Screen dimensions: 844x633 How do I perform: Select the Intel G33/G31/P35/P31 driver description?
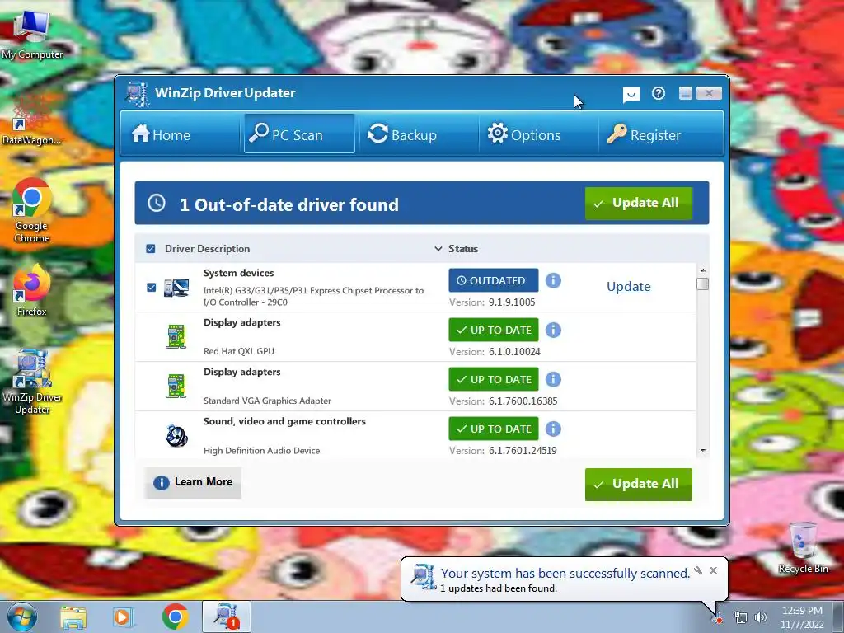[x=313, y=296]
